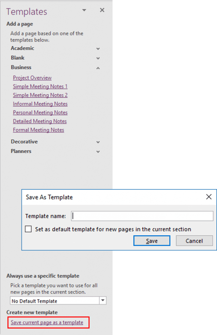This screenshot has width=217, height=335.
Task: Expand the Decorative templates section
Action: click(x=98, y=142)
